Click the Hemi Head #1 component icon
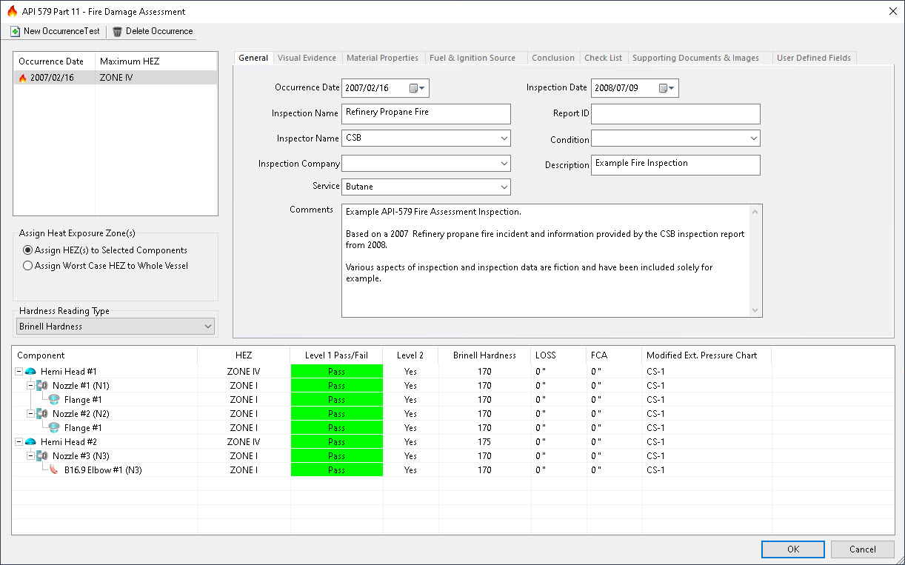The image size is (905, 565). coord(30,372)
